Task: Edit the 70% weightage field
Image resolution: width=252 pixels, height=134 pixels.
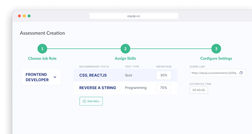Action: [163, 88]
